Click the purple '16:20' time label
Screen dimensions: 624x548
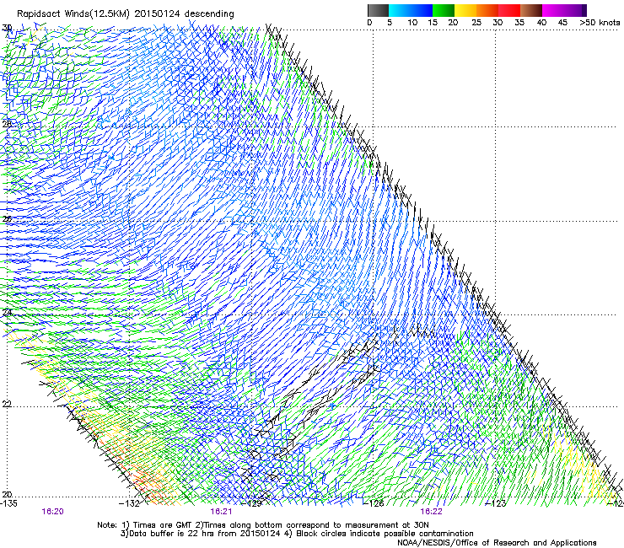pos(52,512)
